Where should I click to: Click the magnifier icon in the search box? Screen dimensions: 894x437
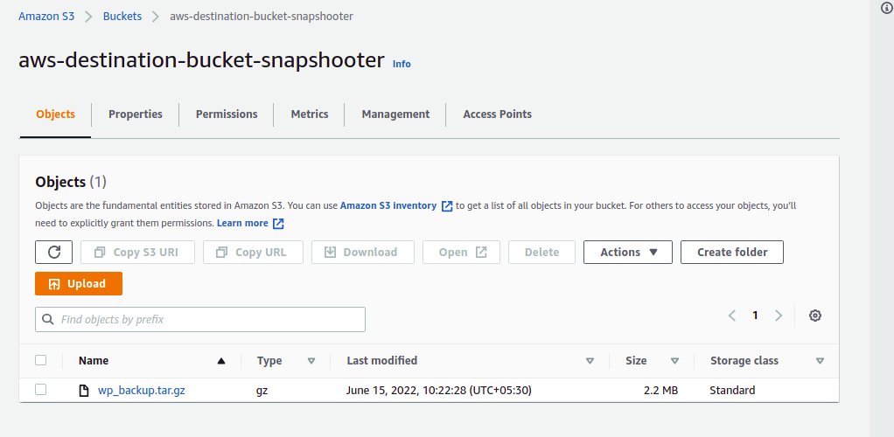tap(48, 319)
